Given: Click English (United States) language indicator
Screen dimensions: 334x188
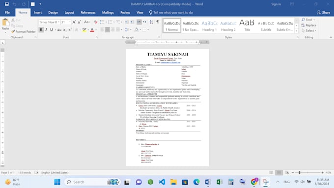Looking at the screenshot, I should click(55, 172).
